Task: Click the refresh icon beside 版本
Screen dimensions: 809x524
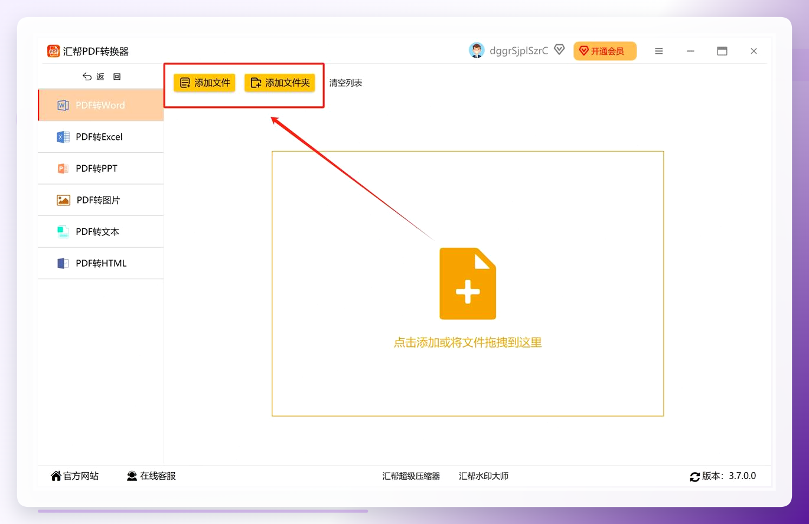Action: 694,477
